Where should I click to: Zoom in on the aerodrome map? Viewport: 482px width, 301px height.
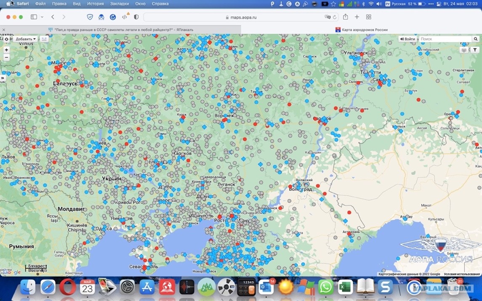6,50
